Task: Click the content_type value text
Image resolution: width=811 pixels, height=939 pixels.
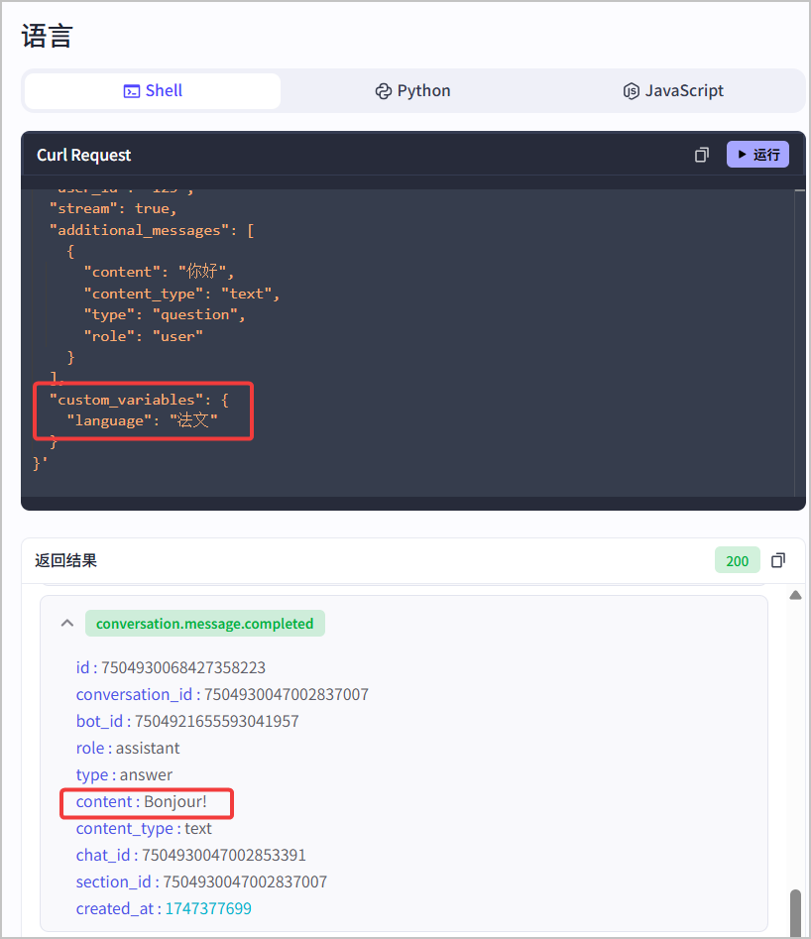Action: click(x=198, y=829)
